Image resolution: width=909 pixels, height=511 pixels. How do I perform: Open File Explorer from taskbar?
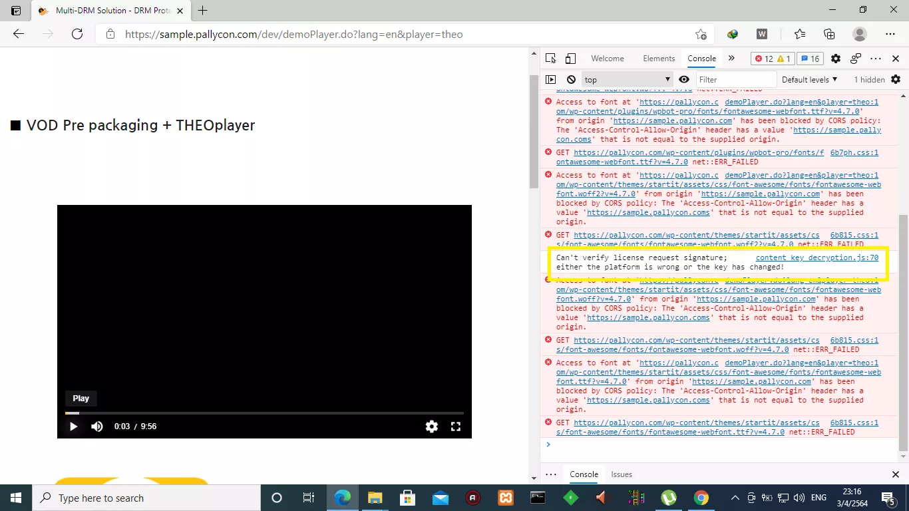point(375,498)
